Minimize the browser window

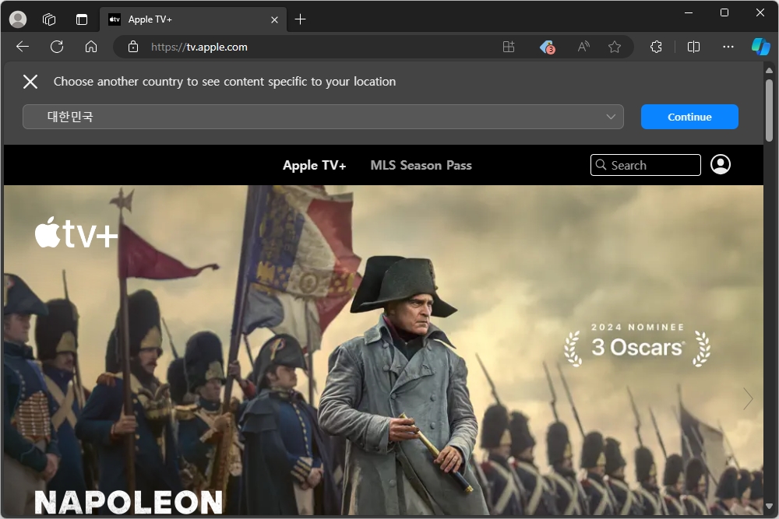click(x=689, y=12)
